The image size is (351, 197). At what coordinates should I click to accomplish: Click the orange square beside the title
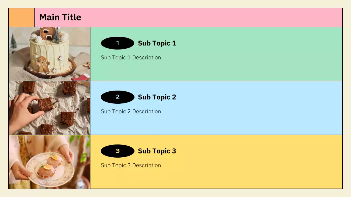(x=21, y=18)
